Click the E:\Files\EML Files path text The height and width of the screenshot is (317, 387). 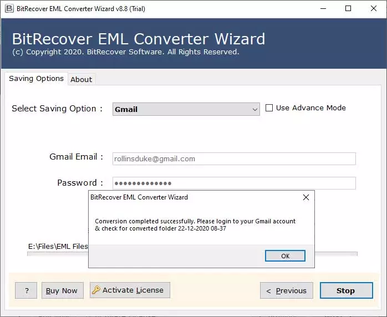coord(58,246)
